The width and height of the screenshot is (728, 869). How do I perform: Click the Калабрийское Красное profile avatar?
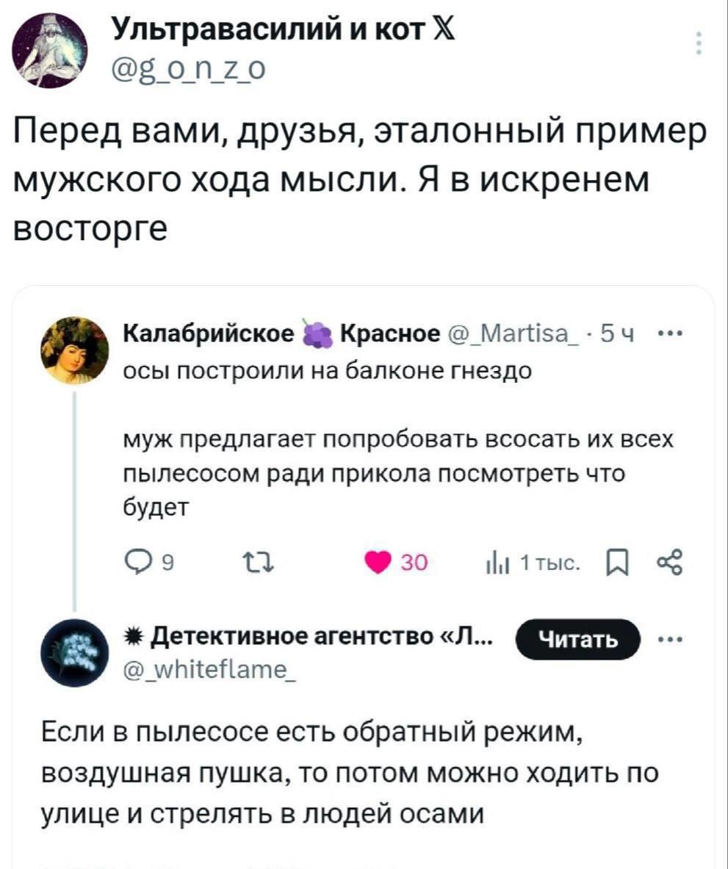click(x=74, y=352)
